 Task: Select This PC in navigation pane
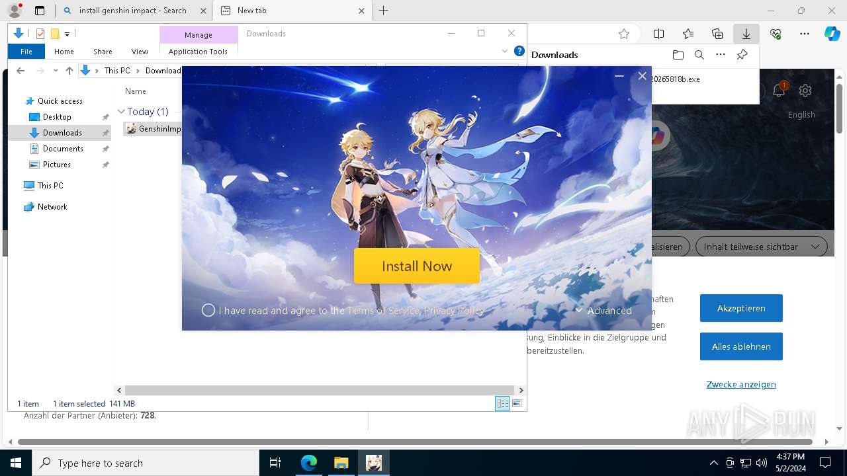pos(50,186)
